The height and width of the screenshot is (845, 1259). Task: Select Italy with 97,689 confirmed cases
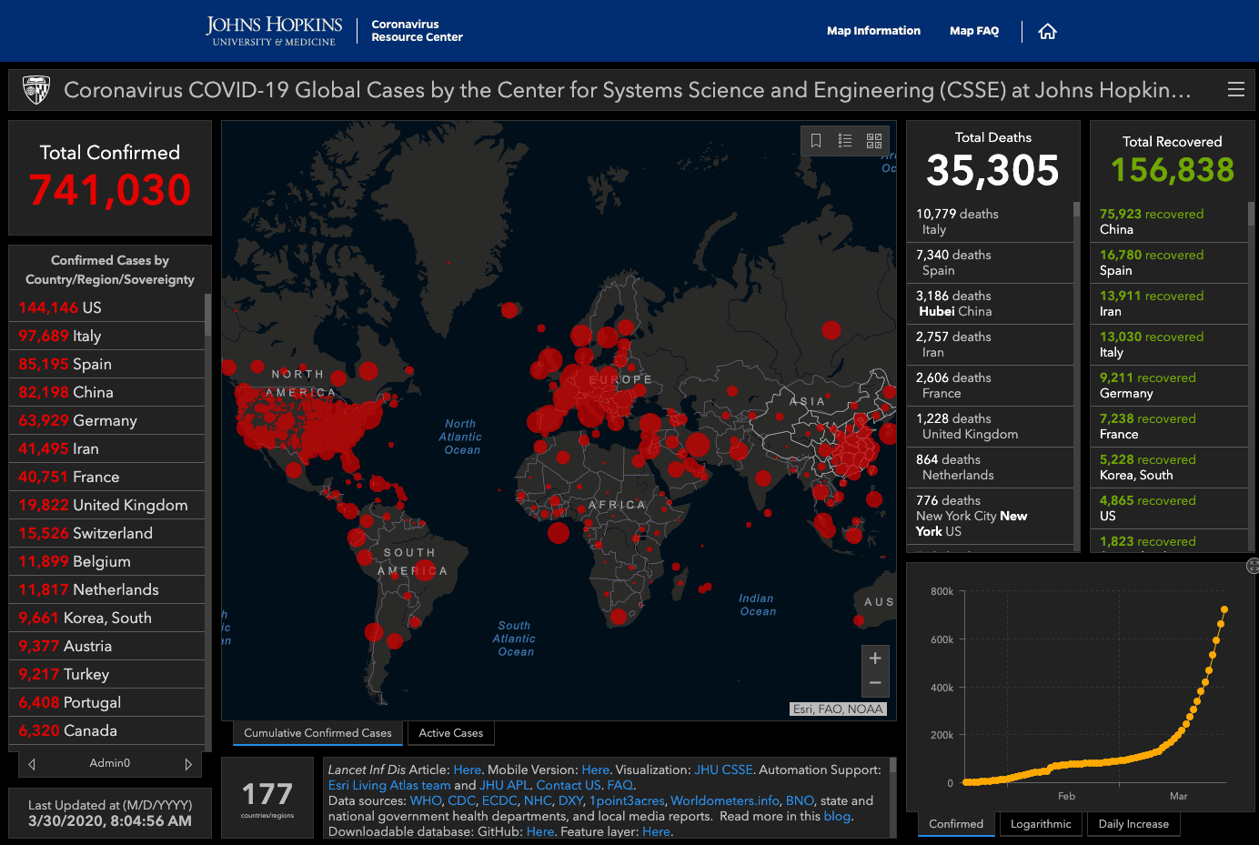(106, 336)
